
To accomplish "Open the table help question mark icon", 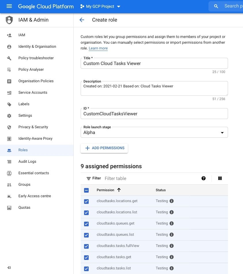I will point(204,178).
